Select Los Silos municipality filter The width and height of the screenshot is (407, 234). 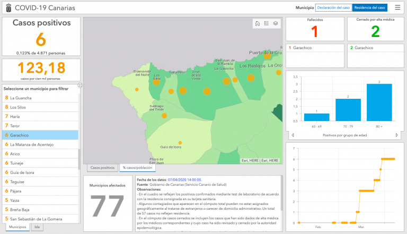(x=41, y=107)
